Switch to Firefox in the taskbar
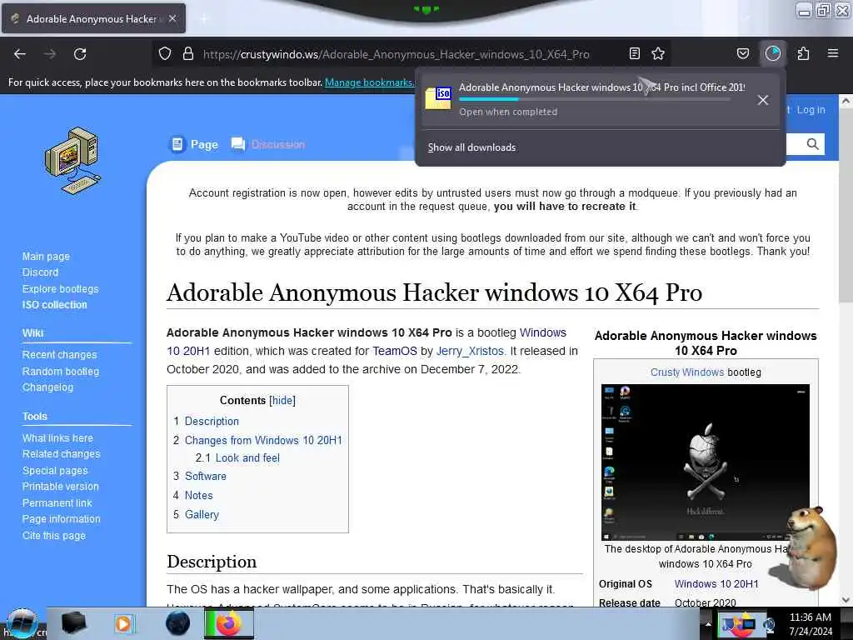Image resolution: width=853 pixels, height=640 pixels. click(x=229, y=623)
